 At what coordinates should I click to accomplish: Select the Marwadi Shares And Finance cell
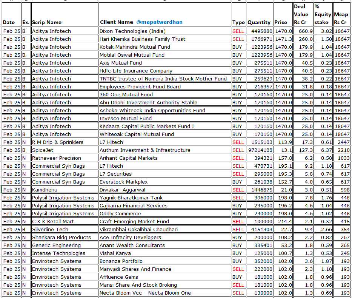click(x=165, y=269)
